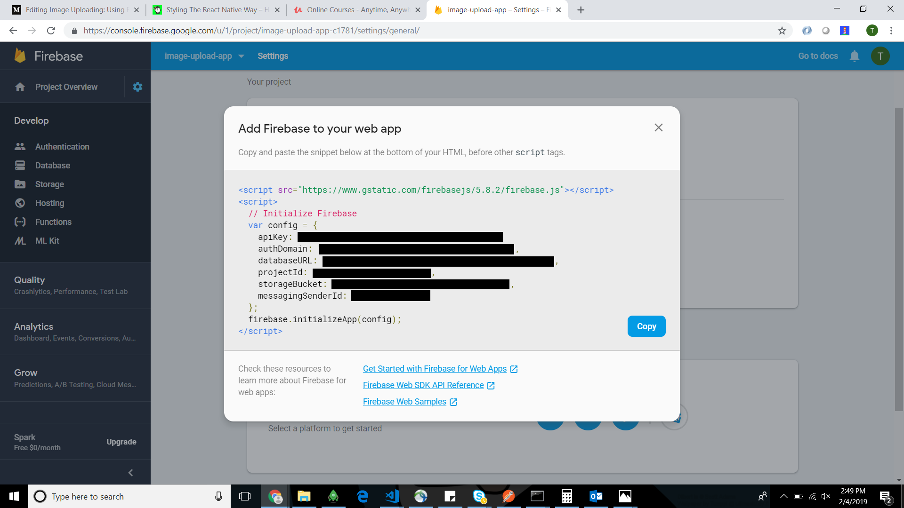Open Skype from the taskbar
This screenshot has height=508, width=904.
[x=479, y=496]
